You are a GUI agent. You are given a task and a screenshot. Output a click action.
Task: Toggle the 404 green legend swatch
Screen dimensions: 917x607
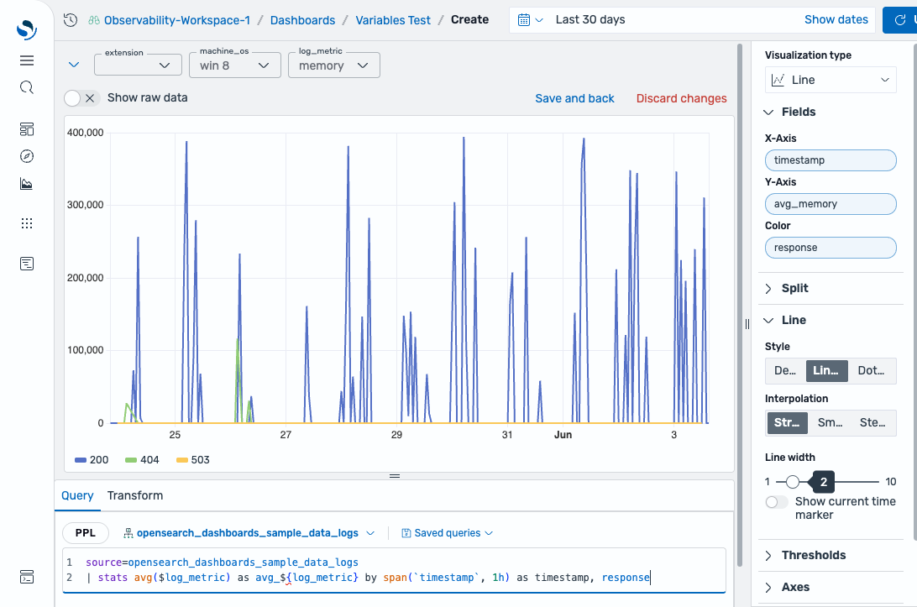(x=131, y=460)
